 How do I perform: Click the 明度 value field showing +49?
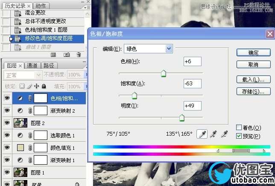(193, 106)
